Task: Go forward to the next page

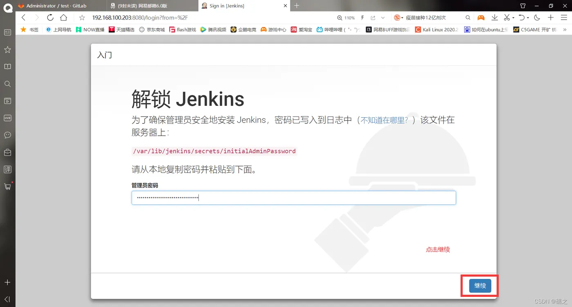Action: (37, 18)
